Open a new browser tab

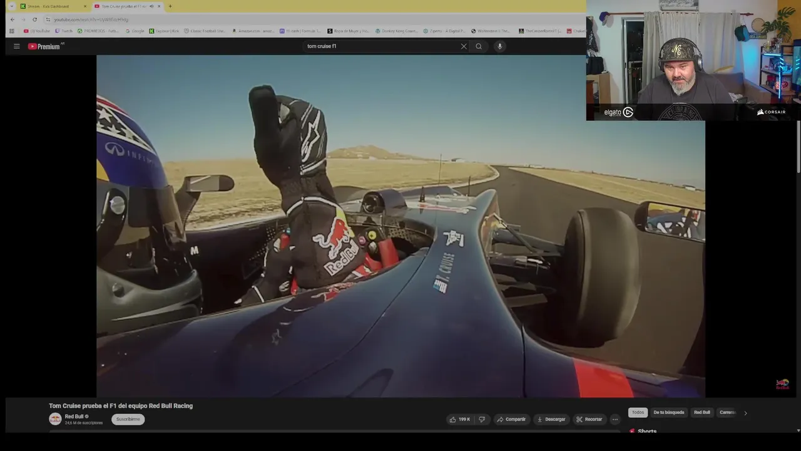(x=170, y=6)
